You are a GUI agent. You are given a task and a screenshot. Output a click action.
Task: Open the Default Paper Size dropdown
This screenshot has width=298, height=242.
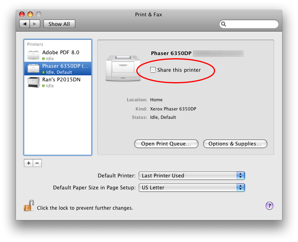pos(192,187)
